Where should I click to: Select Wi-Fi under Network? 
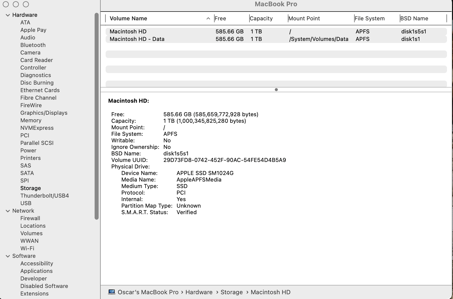pos(27,249)
